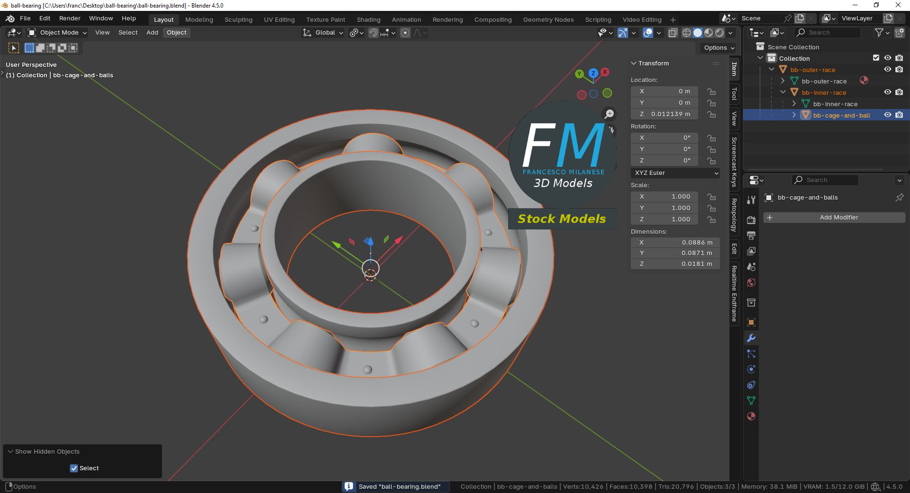Open the XYZ Euler rotation mode dropdown

(x=675, y=173)
